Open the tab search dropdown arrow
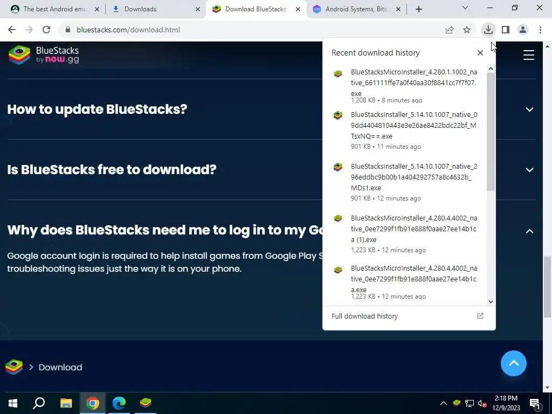This screenshot has height=414, width=552. 465,8
